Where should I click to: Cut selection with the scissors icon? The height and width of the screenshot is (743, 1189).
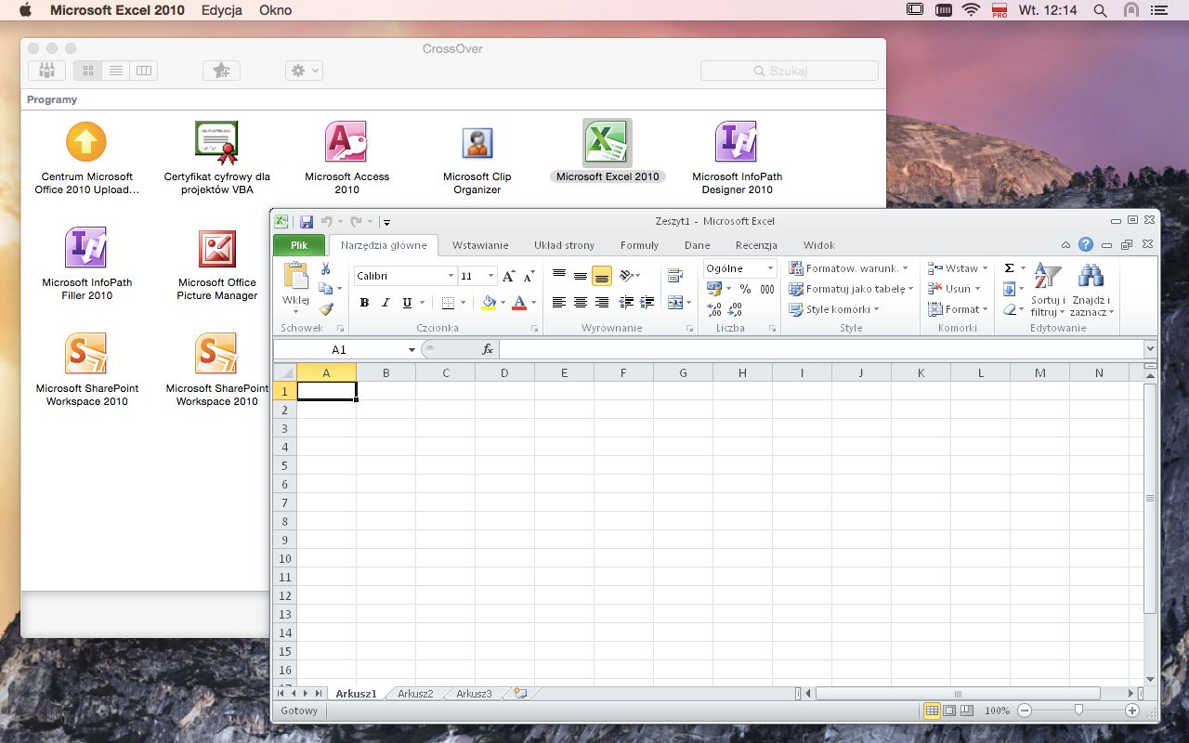(x=326, y=268)
